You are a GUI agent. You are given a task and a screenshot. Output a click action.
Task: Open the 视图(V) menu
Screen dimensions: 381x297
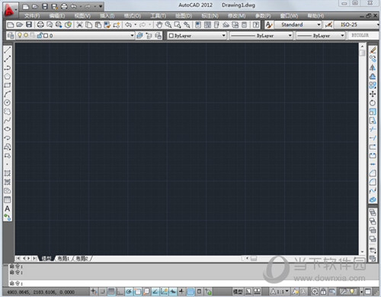click(x=82, y=16)
